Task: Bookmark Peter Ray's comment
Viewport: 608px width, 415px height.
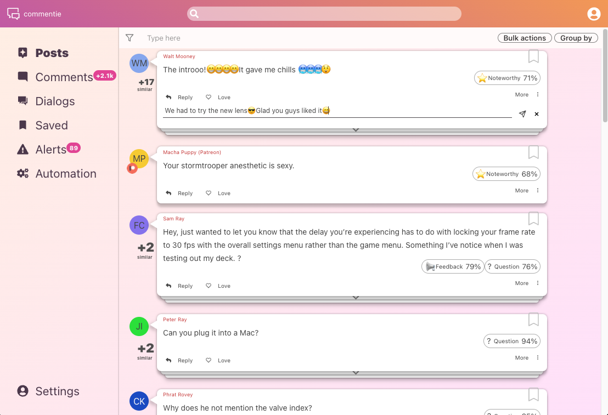Action: pyautogui.click(x=533, y=319)
